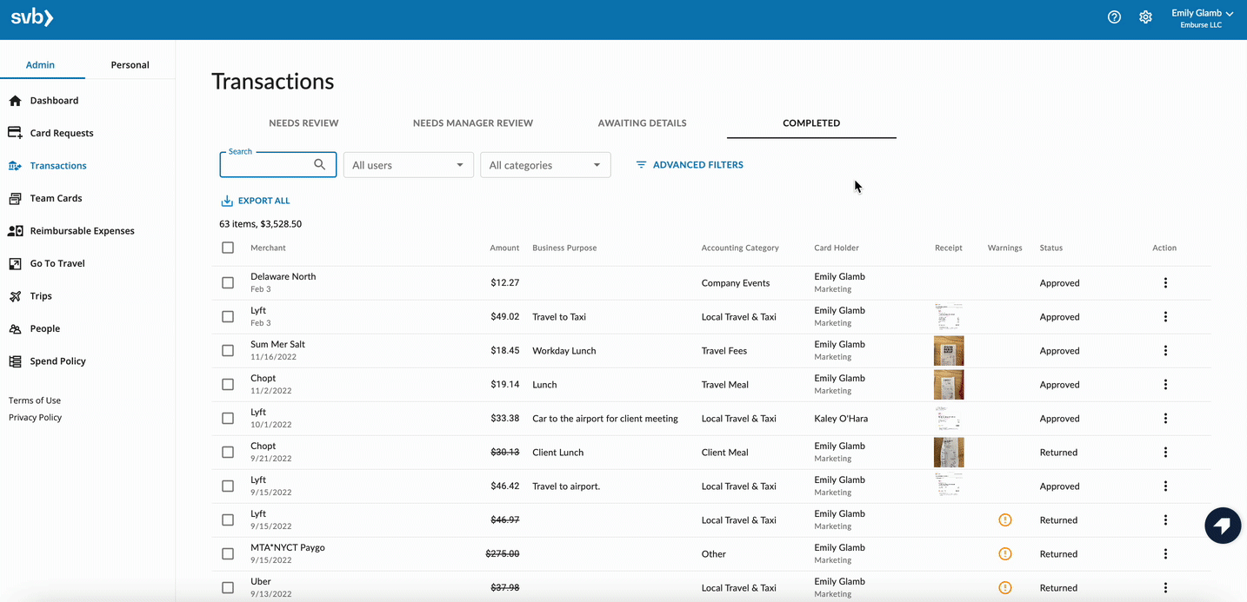Switch to the Needs Review tab
Image resolution: width=1247 pixels, height=602 pixels.
(x=303, y=123)
